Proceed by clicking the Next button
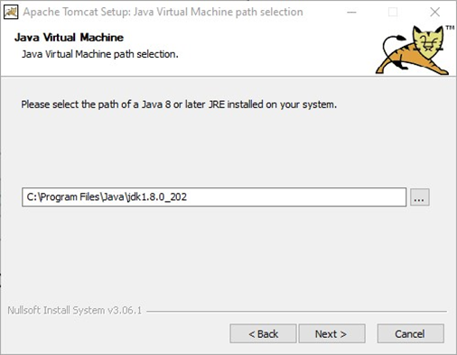 tap(331, 333)
